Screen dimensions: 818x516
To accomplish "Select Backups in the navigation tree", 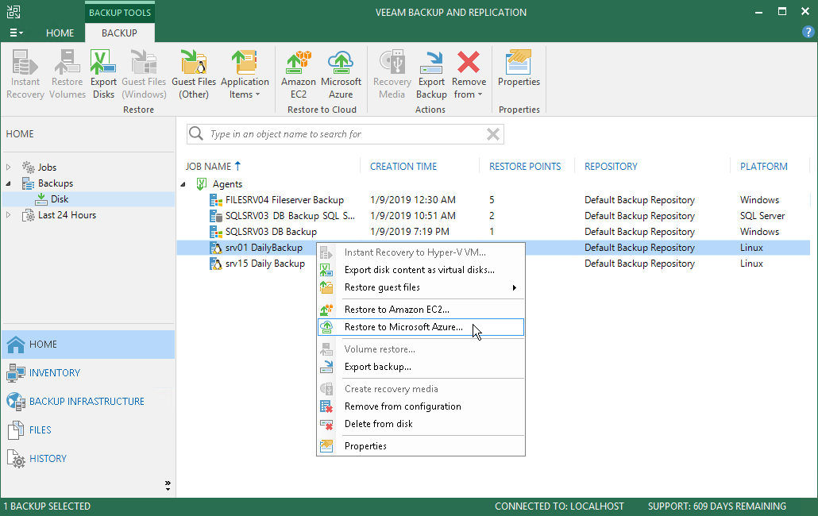I will point(56,183).
